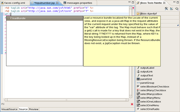Click the red error marker in the overview ruler
This screenshot has height=112, width=180.
[x=133, y=8]
